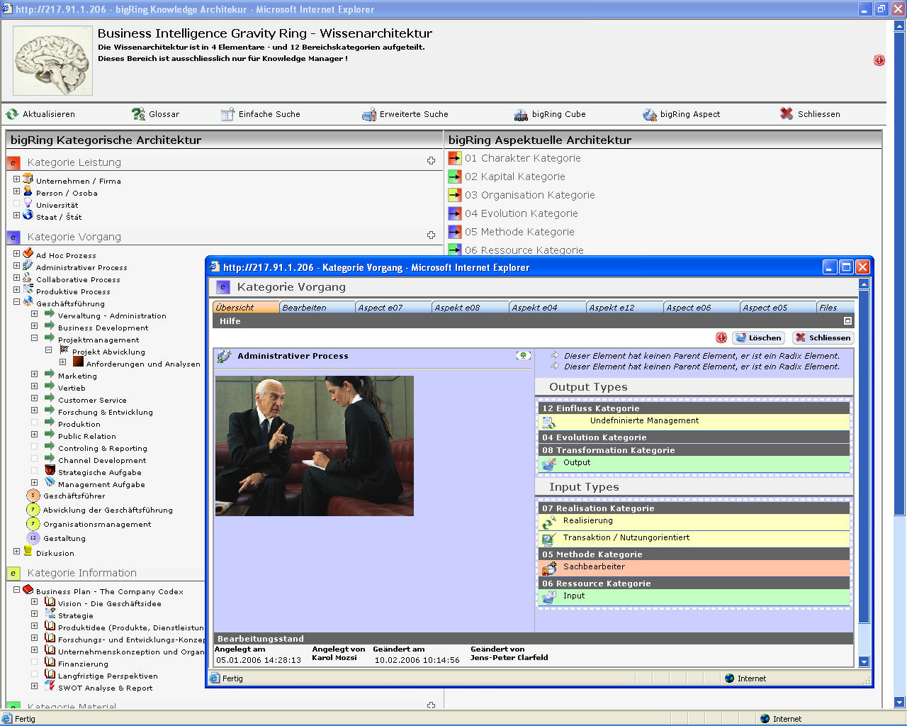This screenshot has height=726, width=907.
Task: Toggle the plus icon on Kategorie Vorgang header
Action: click(431, 235)
